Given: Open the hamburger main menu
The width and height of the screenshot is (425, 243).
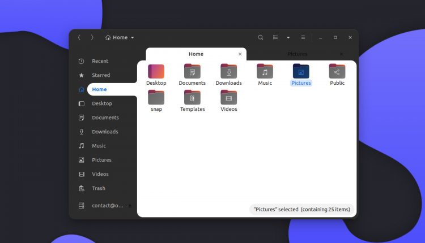Looking at the screenshot, I should 303,37.
